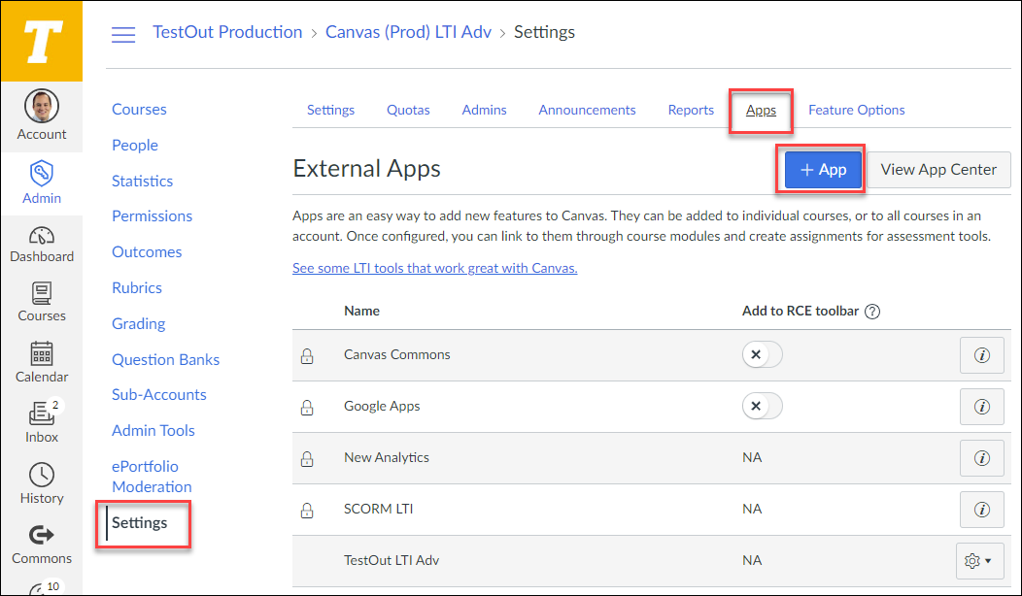Enable RCE toolbar toggle for Canvas Commons

[762, 354]
